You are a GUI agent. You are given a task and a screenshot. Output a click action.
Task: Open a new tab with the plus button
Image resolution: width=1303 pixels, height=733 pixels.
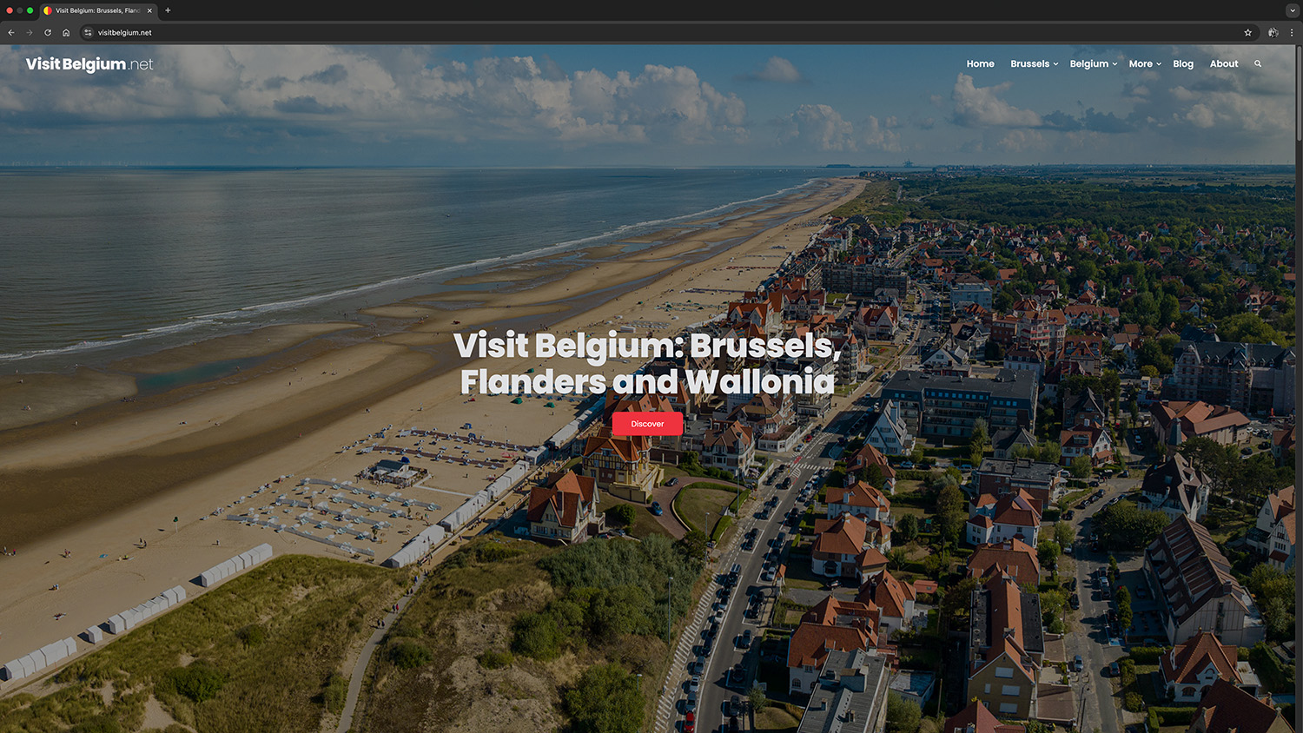[x=168, y=10]
